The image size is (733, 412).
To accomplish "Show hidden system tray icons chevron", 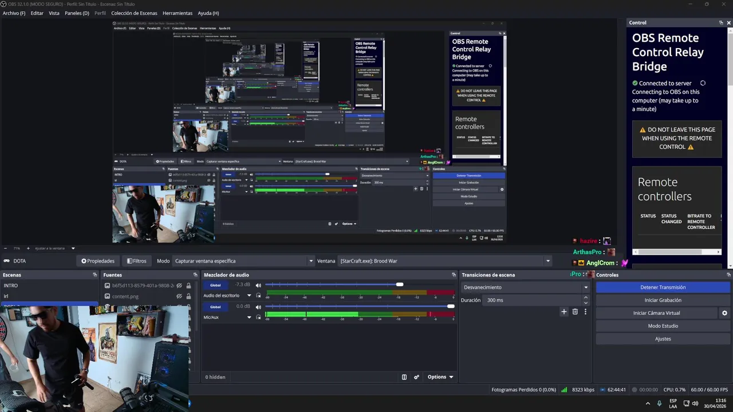I will (x=648, y=403).
